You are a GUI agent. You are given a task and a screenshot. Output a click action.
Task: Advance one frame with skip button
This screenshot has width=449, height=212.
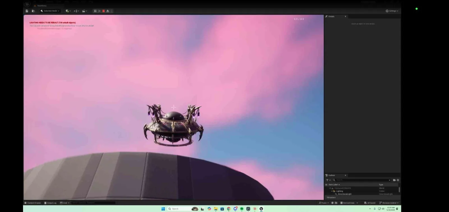point(99,11)
